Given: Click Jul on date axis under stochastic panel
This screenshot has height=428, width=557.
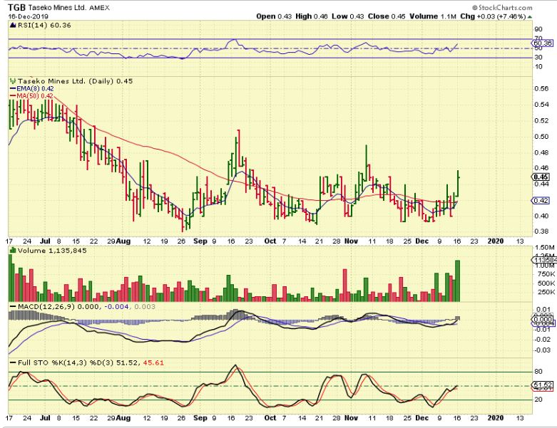Looking at the screenshot, I should click(45, 418).
